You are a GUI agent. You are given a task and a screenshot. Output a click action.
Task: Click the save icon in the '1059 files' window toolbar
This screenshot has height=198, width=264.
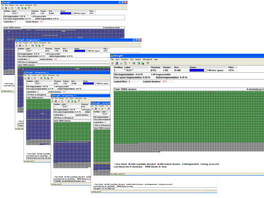pyautogui.click(x=68, y=101)
